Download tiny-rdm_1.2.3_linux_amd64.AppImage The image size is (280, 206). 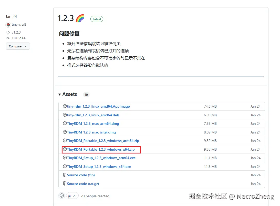click(x=98, y=106)
